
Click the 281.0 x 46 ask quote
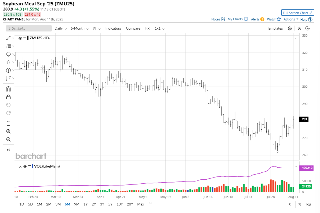32,15
